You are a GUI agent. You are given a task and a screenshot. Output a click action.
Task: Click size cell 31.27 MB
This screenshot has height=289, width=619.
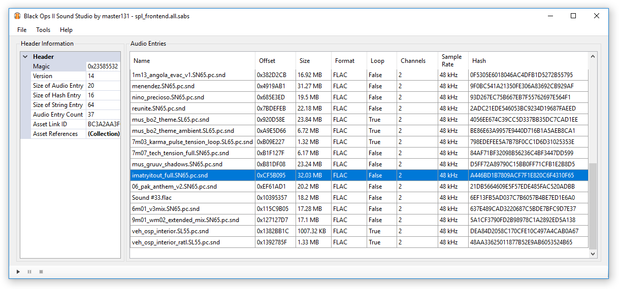tap(313, 86)
